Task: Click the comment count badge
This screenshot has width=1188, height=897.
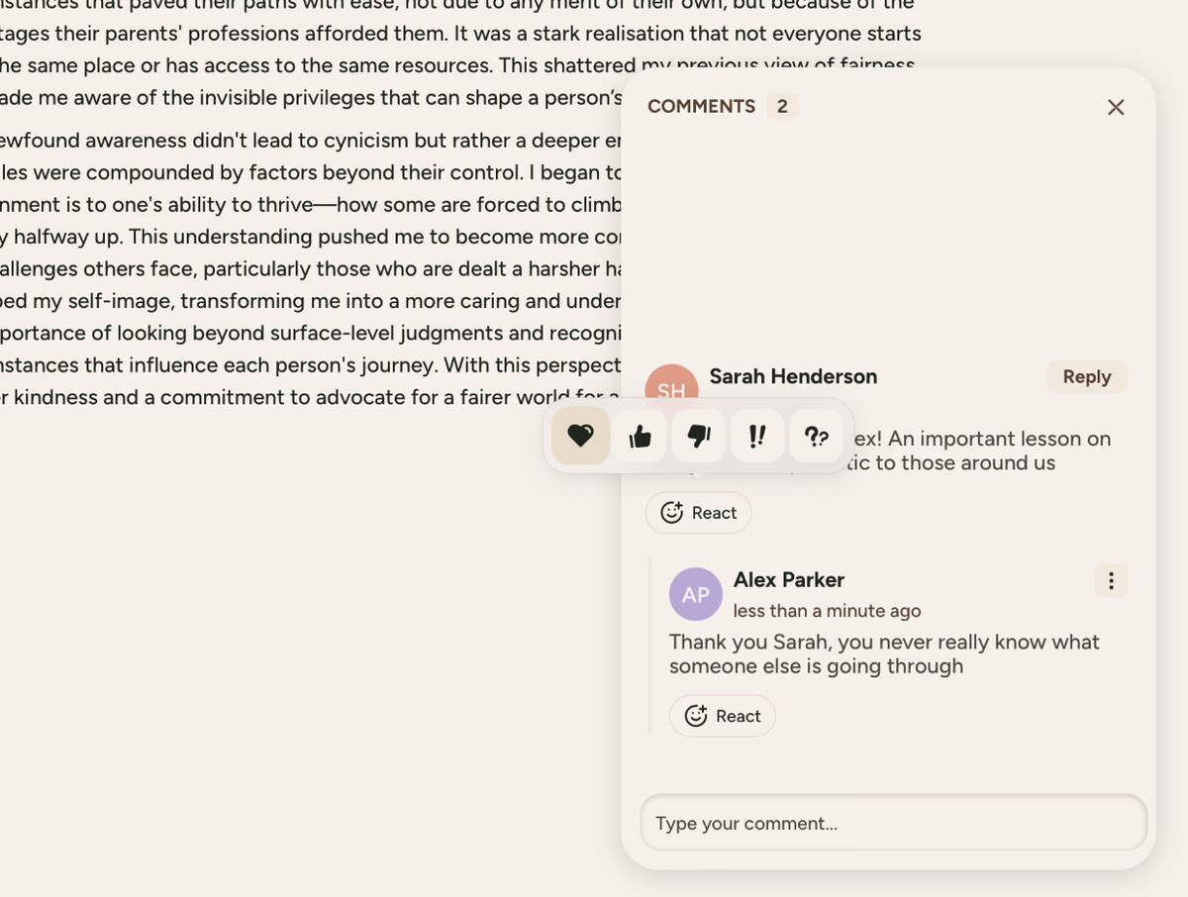Action: click(x=782, y=106)
